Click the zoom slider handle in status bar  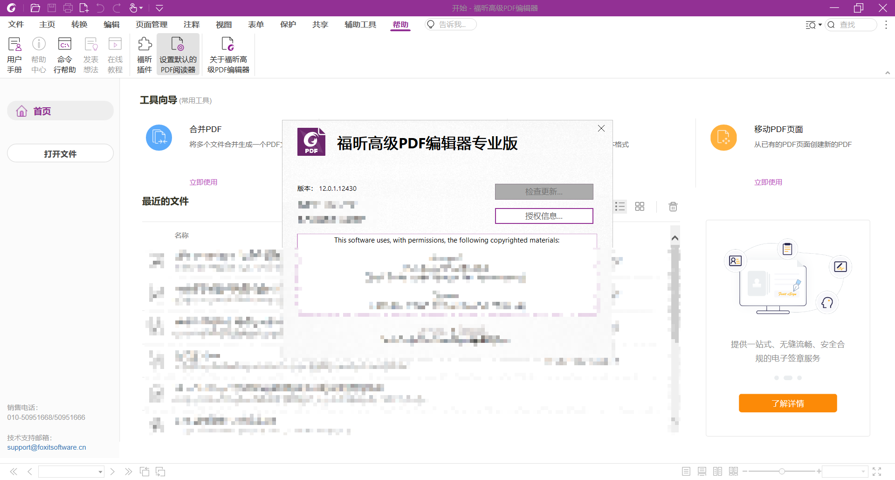pos(782,472)
